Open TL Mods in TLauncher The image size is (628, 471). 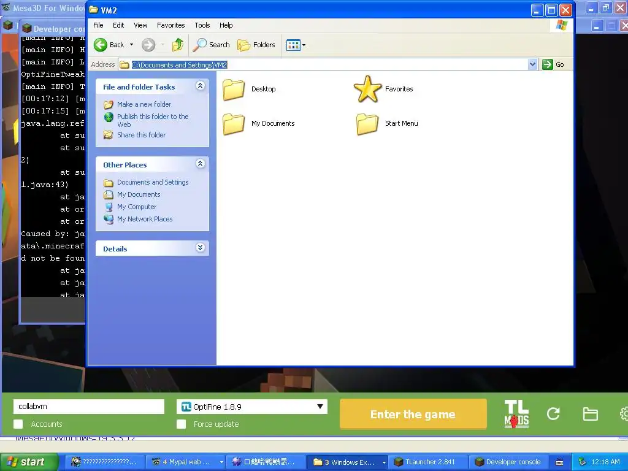click(x=516, y=414)
